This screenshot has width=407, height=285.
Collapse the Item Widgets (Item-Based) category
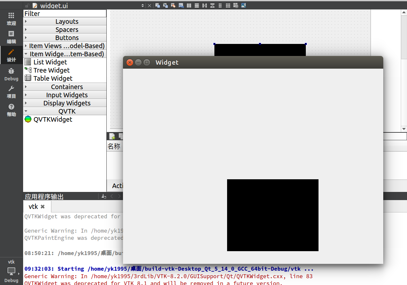click(x=65, y=54)
